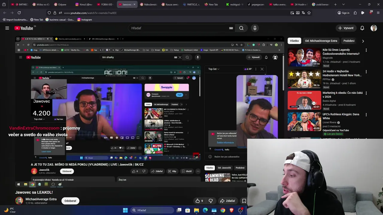
Task: Open the MichaelAverage Extra channel name link
Action: [41, 199]
